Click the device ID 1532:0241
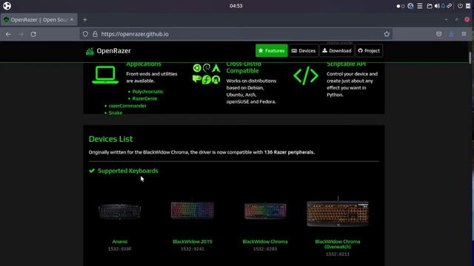This screenshot has height=266, width=474. [193, 249]
